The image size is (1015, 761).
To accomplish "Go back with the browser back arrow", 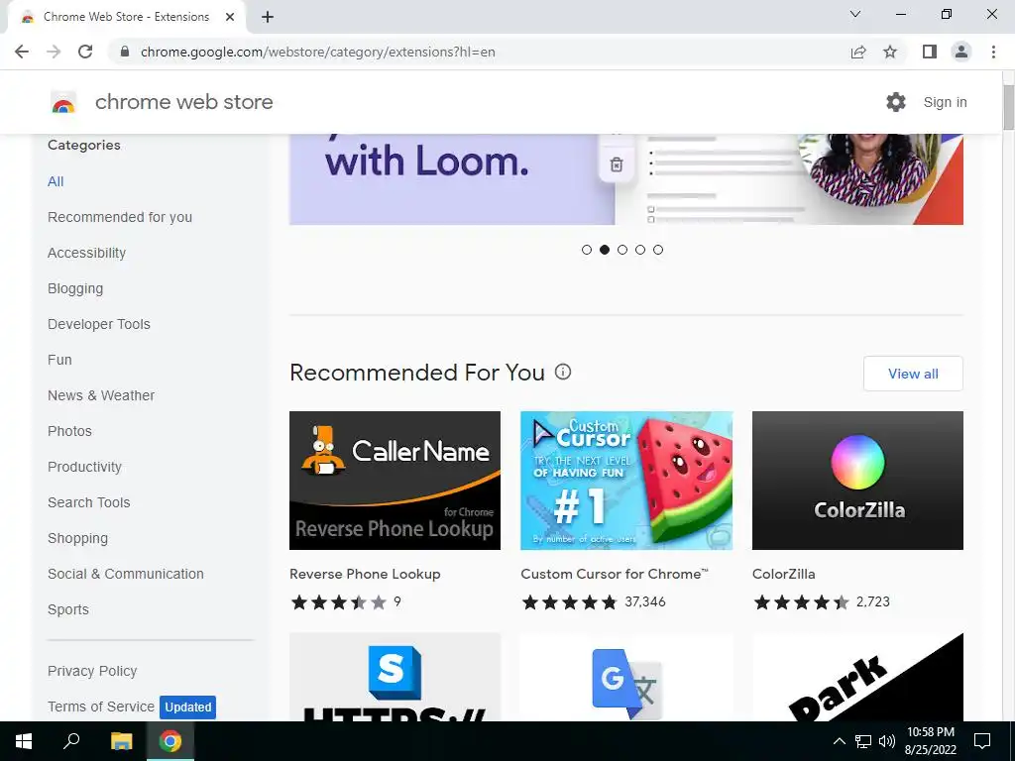I will 22,52.
